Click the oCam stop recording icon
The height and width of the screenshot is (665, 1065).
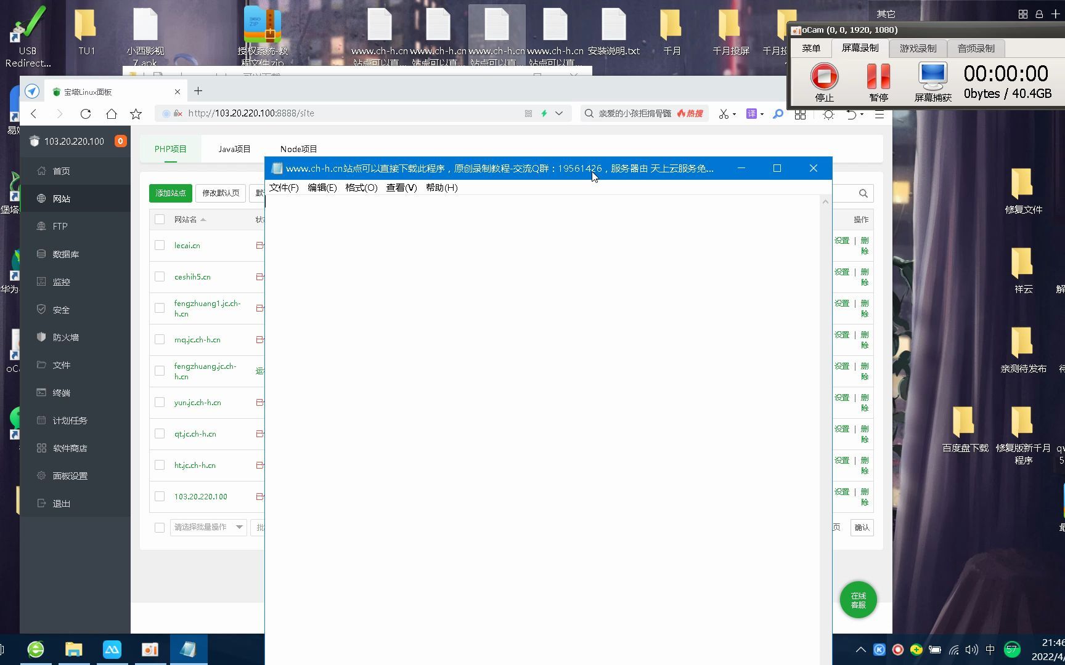824,76
